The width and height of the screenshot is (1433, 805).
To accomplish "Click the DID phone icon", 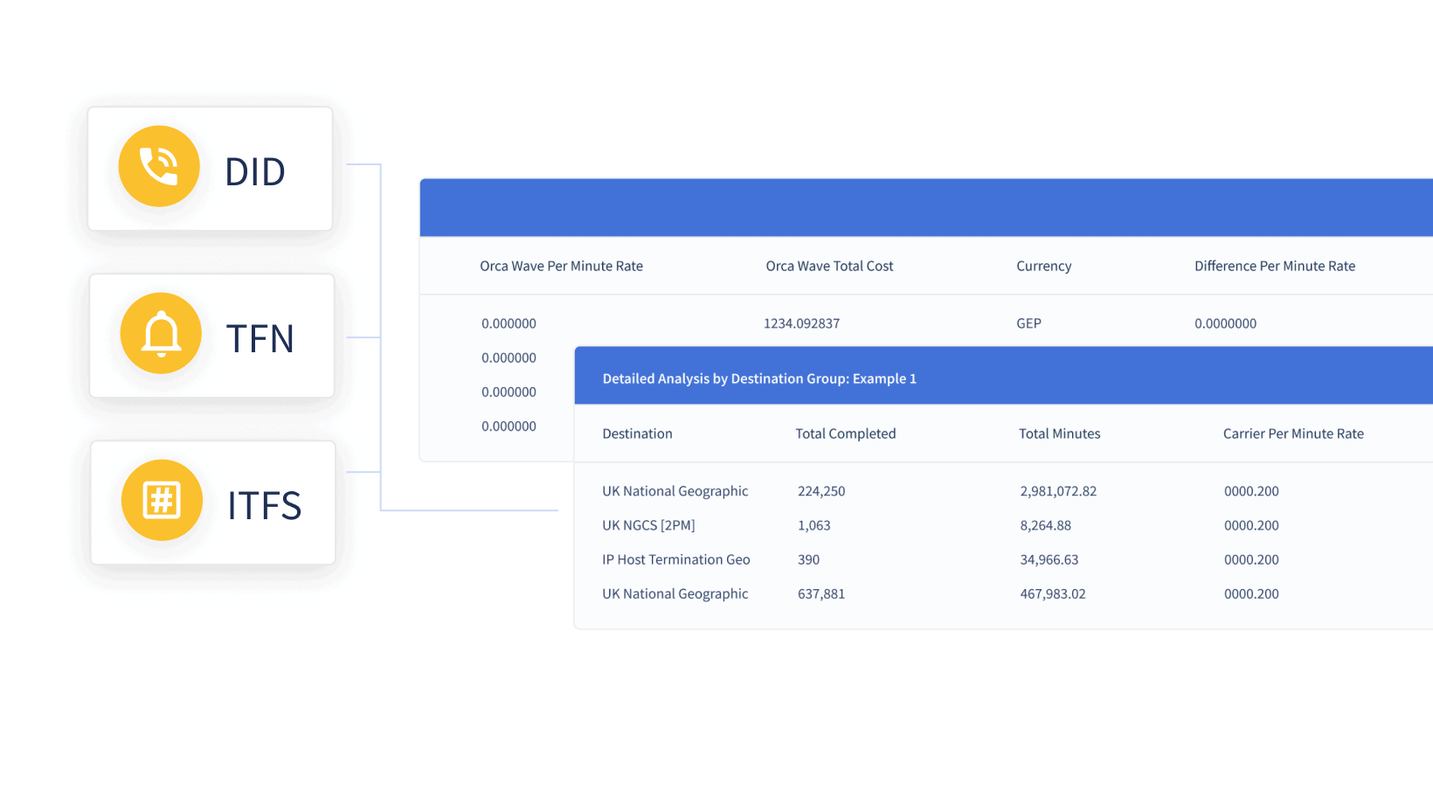I will click(159, 166).
